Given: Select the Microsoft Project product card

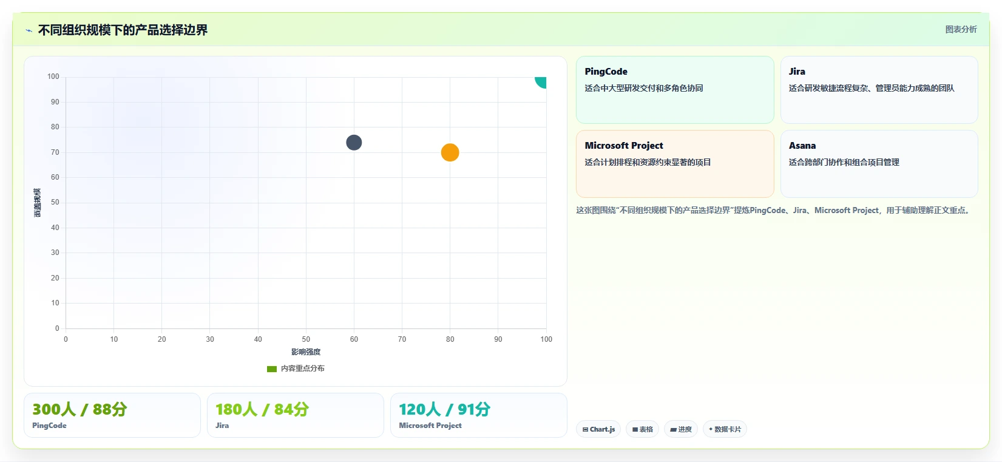Looking at the screenshot, I should [x=675, y=164].
